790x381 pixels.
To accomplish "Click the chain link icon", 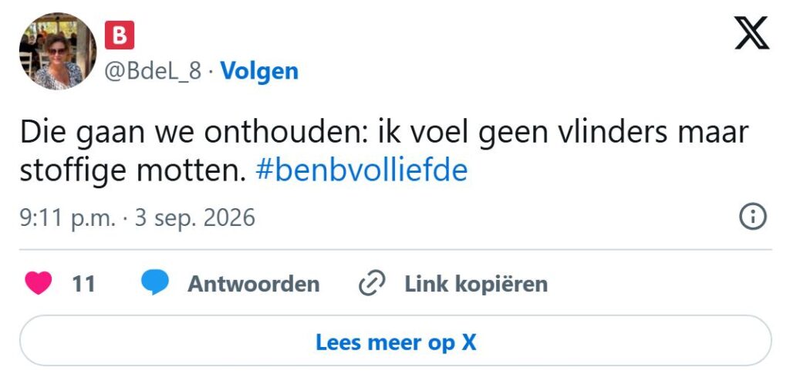I will 372,283.
